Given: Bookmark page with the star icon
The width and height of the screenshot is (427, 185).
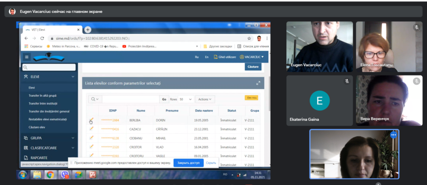Looking at the screenshot, I should 249,38.
